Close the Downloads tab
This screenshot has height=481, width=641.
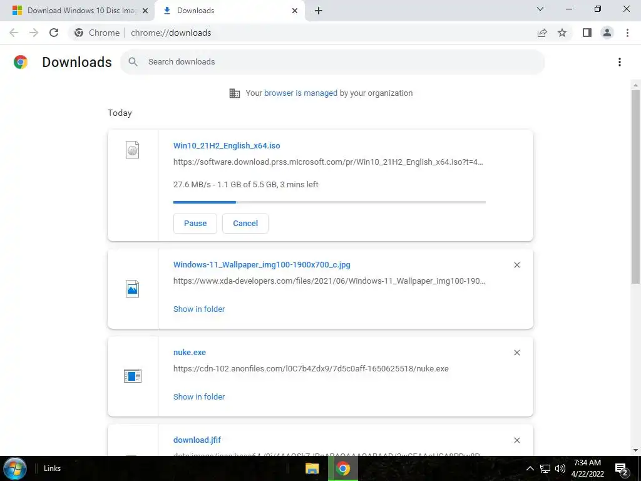pos(295,11)
